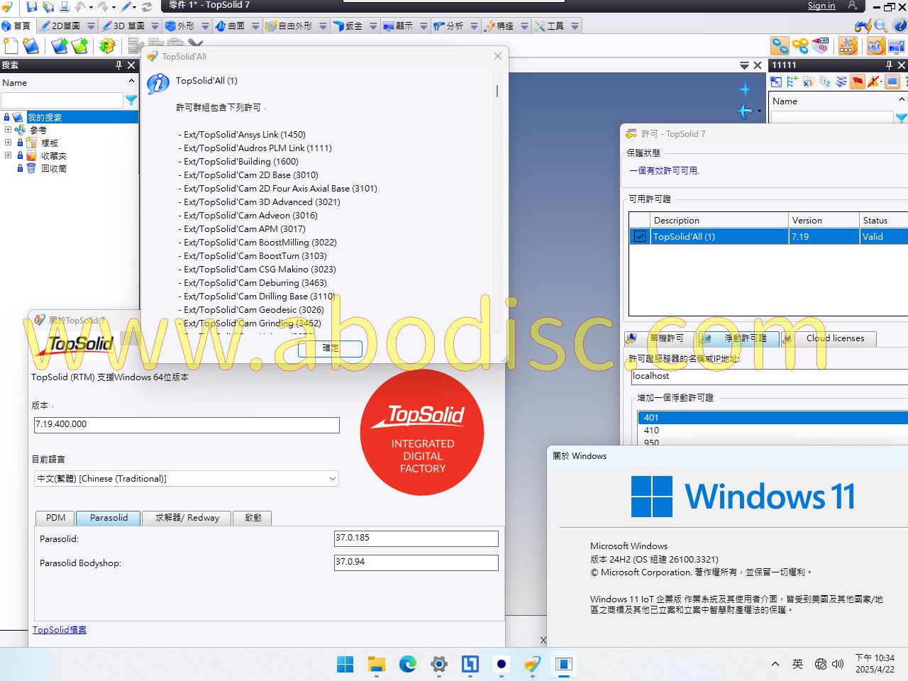908x681 pixels.
Task: Pin the search panel with pushpin icon
Action: coord(118,65)
